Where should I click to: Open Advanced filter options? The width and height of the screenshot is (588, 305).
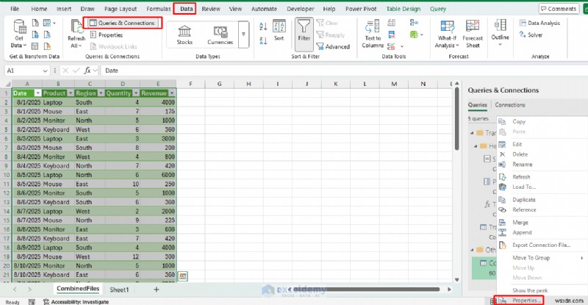(x=333, y=46)
